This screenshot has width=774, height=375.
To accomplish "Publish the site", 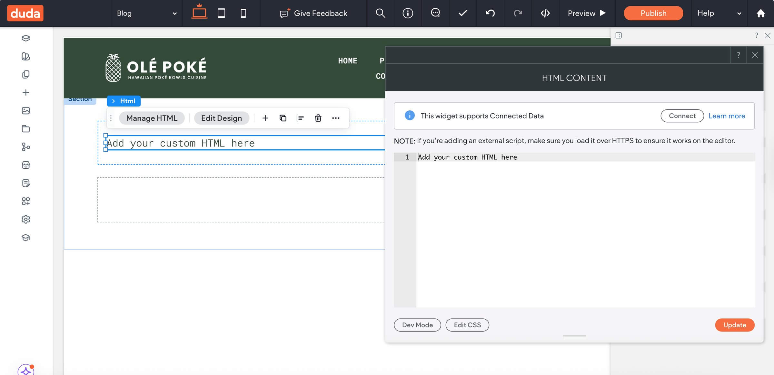I will click(x=653, y=13).
